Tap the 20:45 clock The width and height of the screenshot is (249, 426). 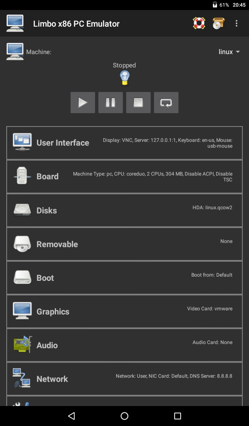(x=239, y=5)
